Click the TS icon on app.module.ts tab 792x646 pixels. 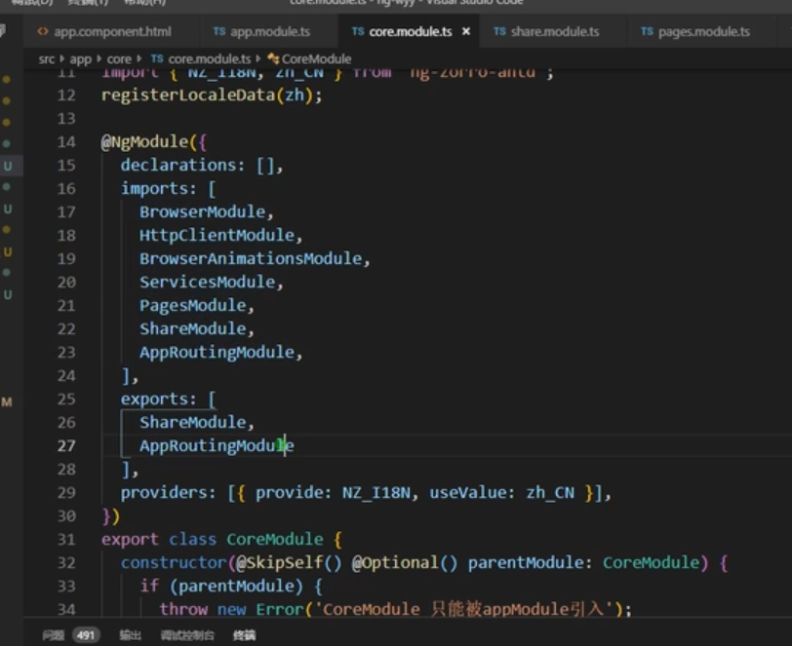pyautogui.click(x=218, y=32)
